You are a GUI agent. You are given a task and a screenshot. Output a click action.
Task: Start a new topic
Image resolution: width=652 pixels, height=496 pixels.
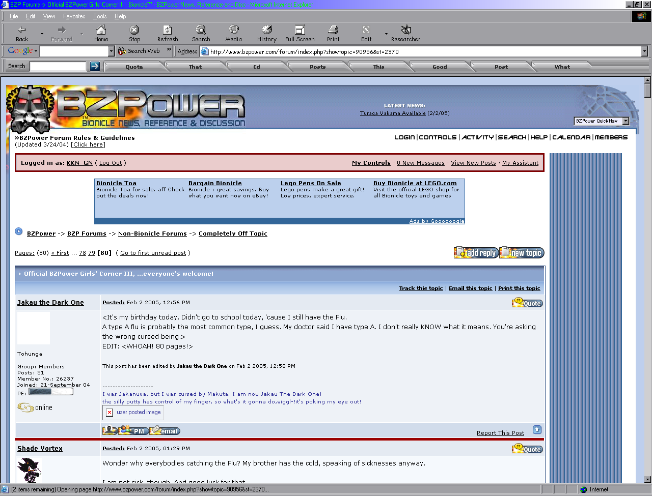point(521,252)
